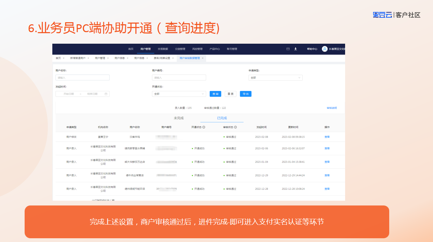
Task: Close the 费率/结算设置 tab
Action: click(x=173, y=58)
